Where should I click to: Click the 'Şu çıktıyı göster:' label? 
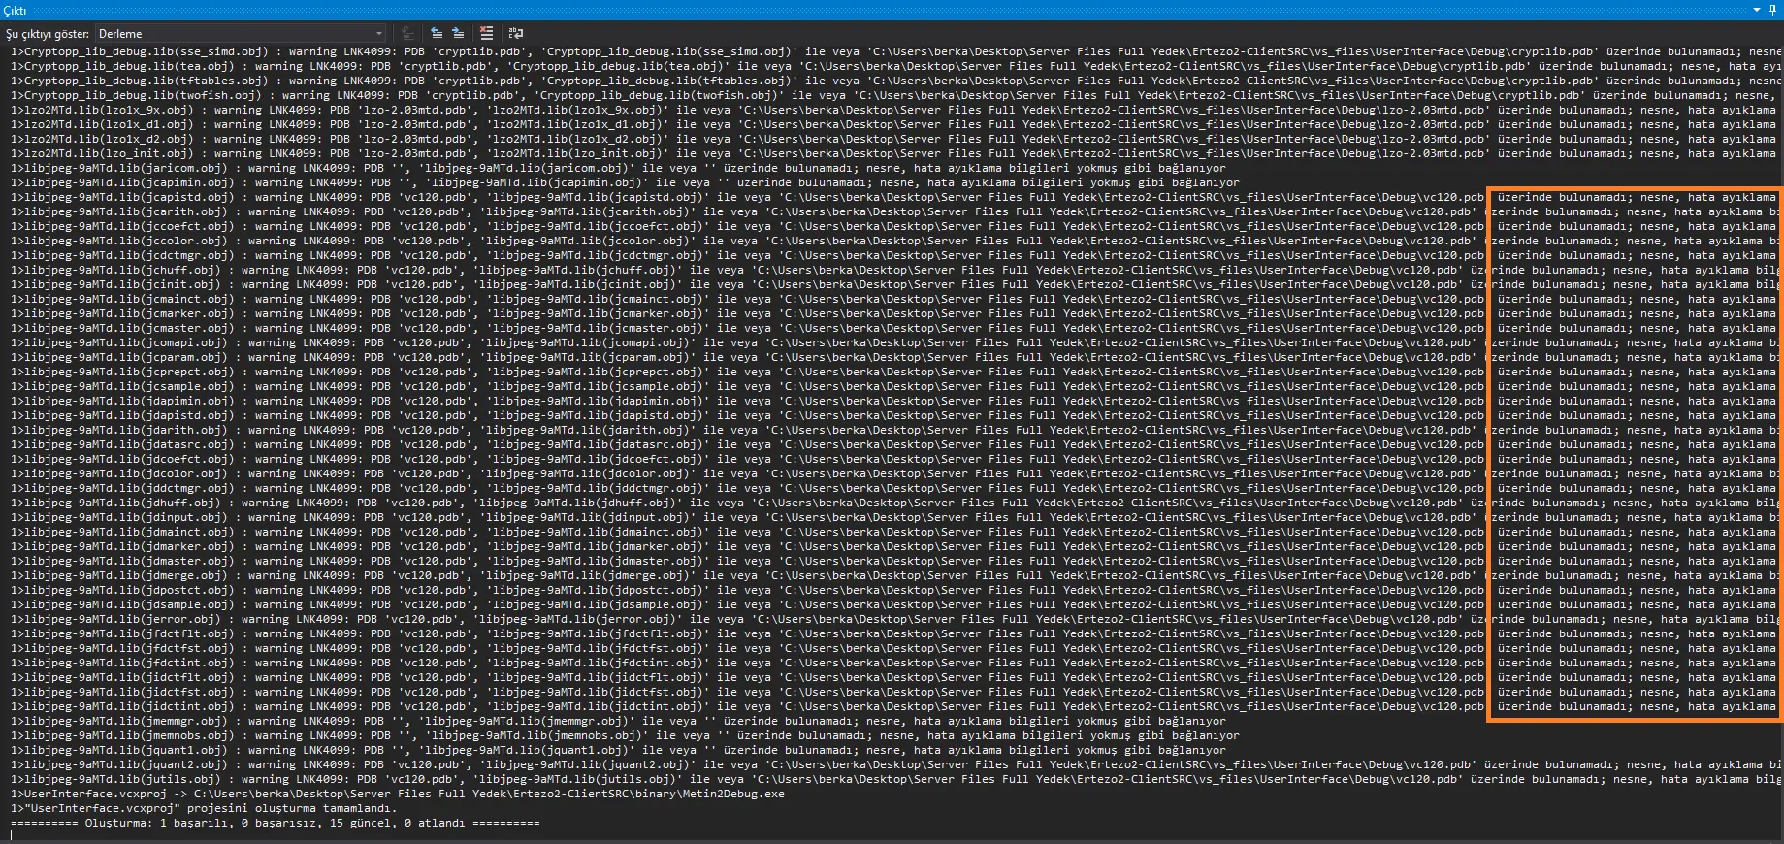click(x=48, y=34)
